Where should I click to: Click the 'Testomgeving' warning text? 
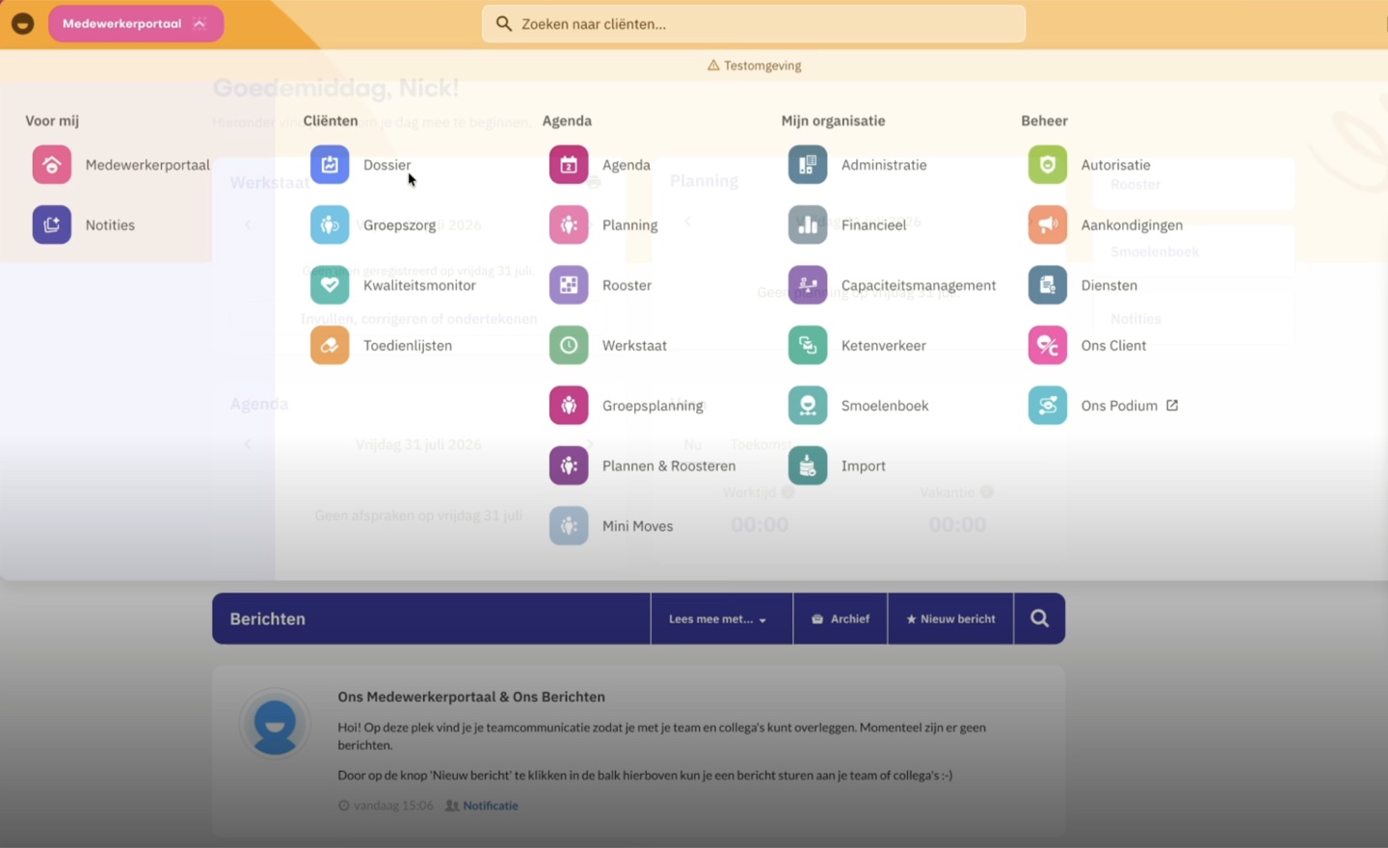click(762, 66)
